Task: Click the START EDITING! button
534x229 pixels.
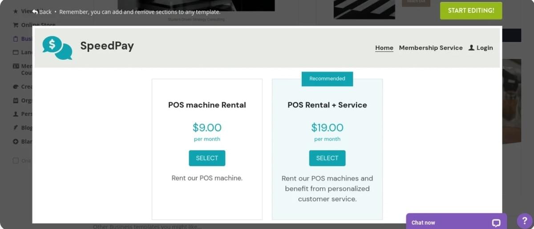Action: [x=471, y=11]
